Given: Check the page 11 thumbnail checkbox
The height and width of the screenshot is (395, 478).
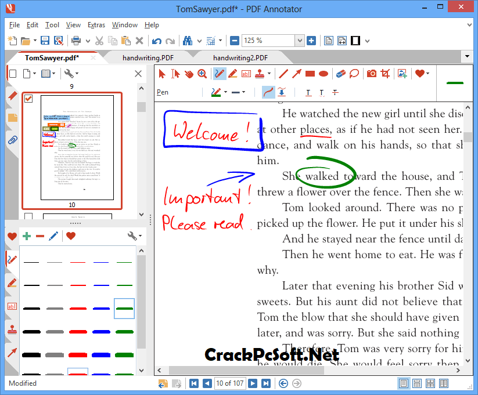Looking at the screenshot, I should point(28,216).
